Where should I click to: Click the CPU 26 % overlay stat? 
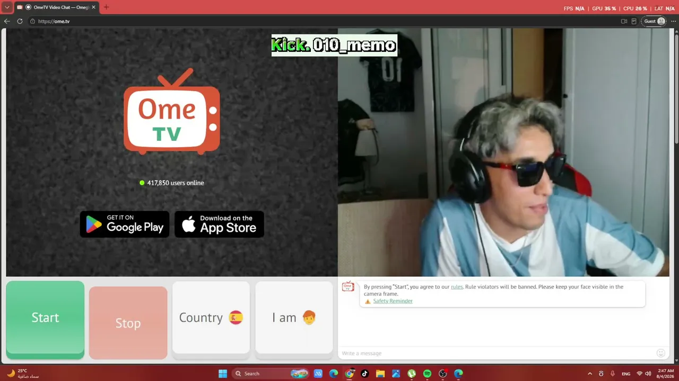point(635,8)
